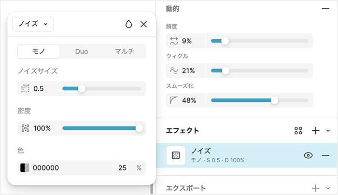This screenshot has height=195, width=338.
Task: Expand the エフェクト section chevron
Action: coord(328,131)
